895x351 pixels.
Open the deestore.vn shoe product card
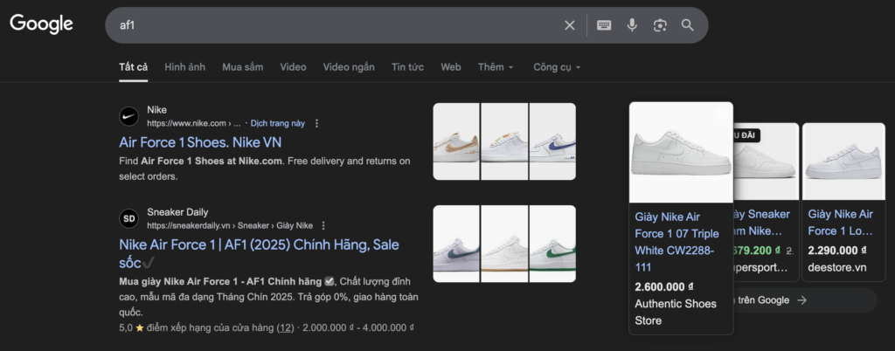tap(836, 201)
